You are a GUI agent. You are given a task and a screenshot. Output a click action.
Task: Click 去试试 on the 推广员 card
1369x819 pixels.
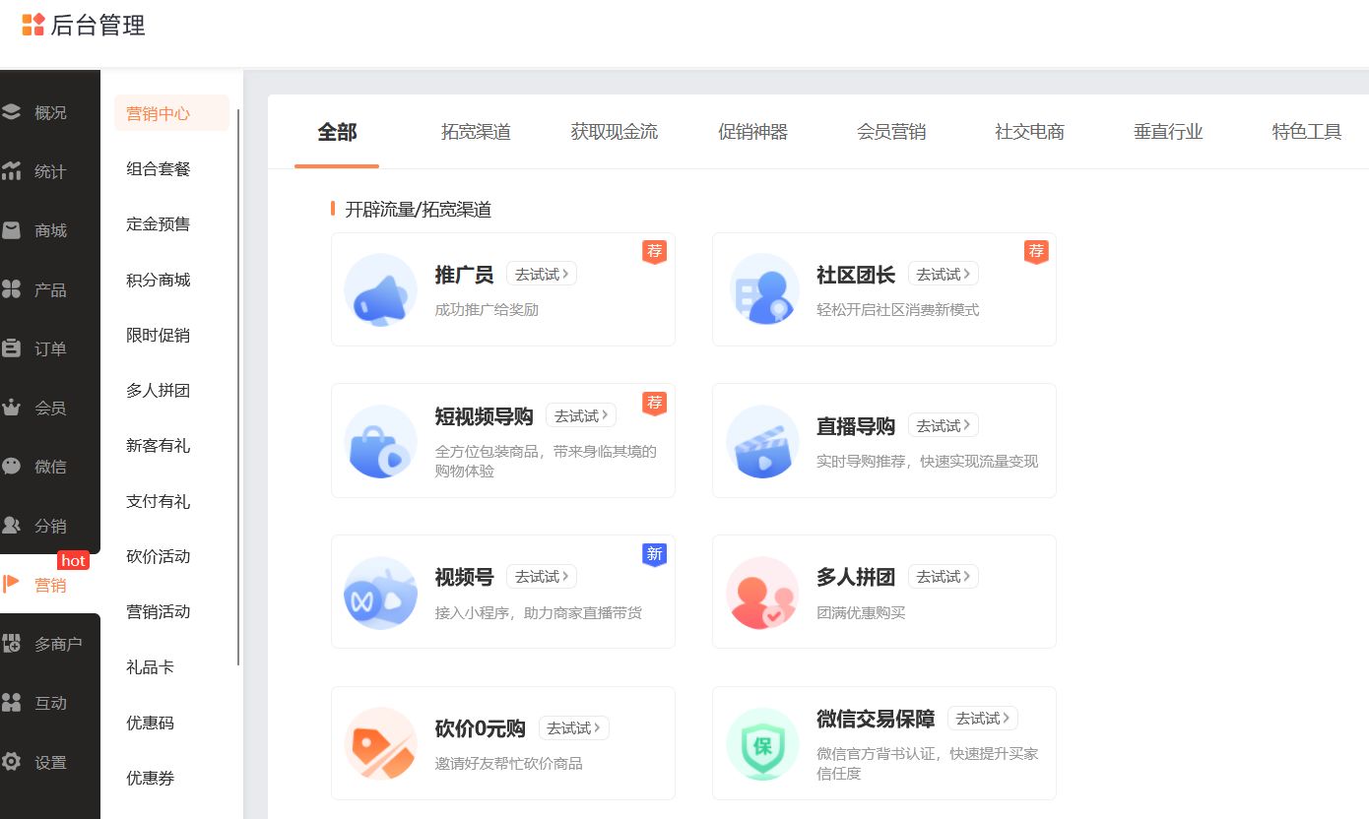click(541, 274)
